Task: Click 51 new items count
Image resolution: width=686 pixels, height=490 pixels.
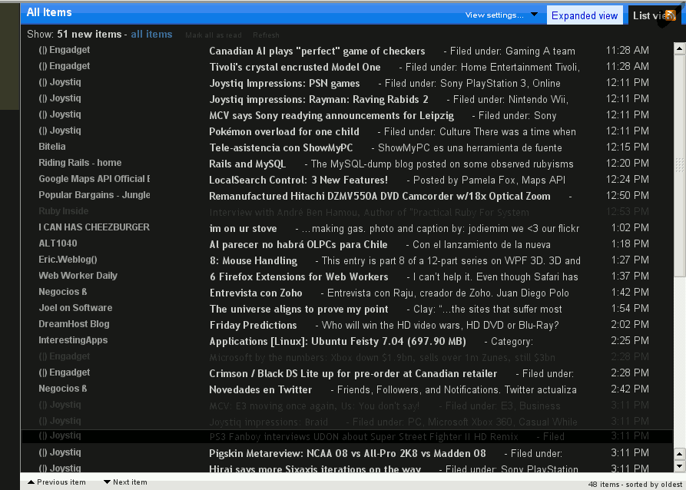Action: 89,34
